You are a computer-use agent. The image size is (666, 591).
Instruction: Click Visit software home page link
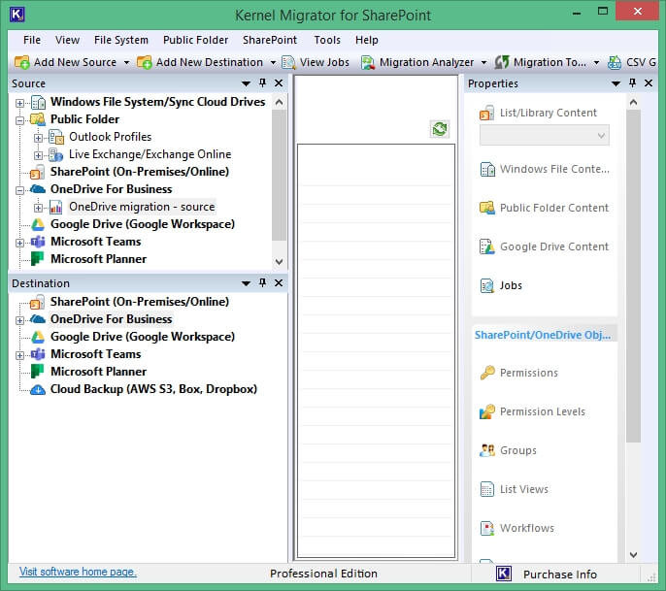pyautogui.click(x=78, y=572)
